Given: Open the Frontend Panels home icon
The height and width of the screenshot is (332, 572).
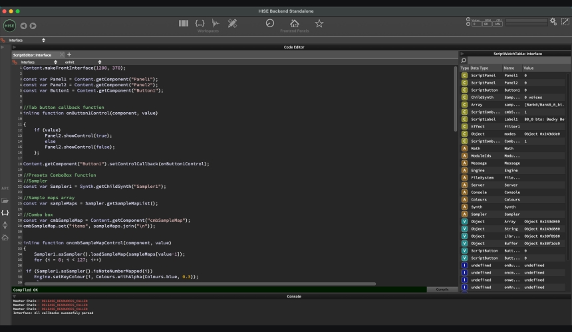Looking at the screenshot, I should (x=295, y=23).
